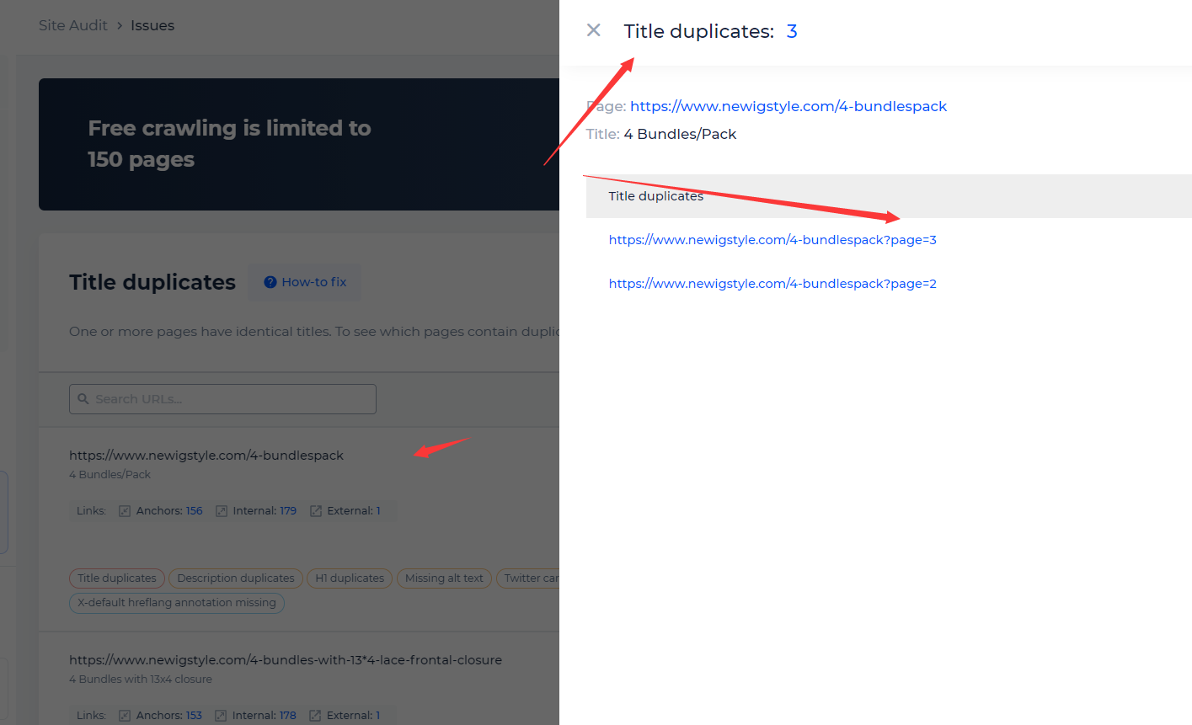This screenshot has width=1192, height=725.
Task: Click the 4 Bundles/Pack title text in the panel
Action: pyautogui.click(x=680, y=134)
